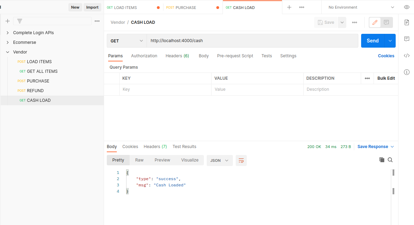Viewport: 414px width, 225px height.
Task: Select Visualize response view
Action: coord(190,160)
